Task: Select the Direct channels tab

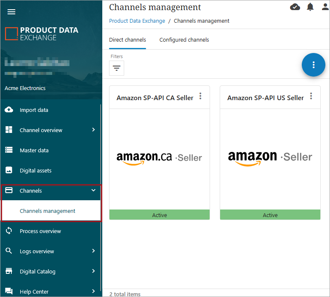Action: point(128,40)
